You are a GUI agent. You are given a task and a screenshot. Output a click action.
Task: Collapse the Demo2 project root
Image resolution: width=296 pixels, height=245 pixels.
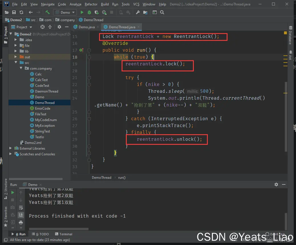11,34
